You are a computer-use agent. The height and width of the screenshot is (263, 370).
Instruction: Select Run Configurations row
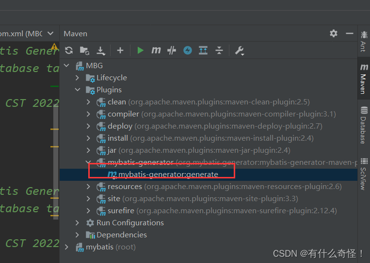pyautogui.click(x=209, y=223)
